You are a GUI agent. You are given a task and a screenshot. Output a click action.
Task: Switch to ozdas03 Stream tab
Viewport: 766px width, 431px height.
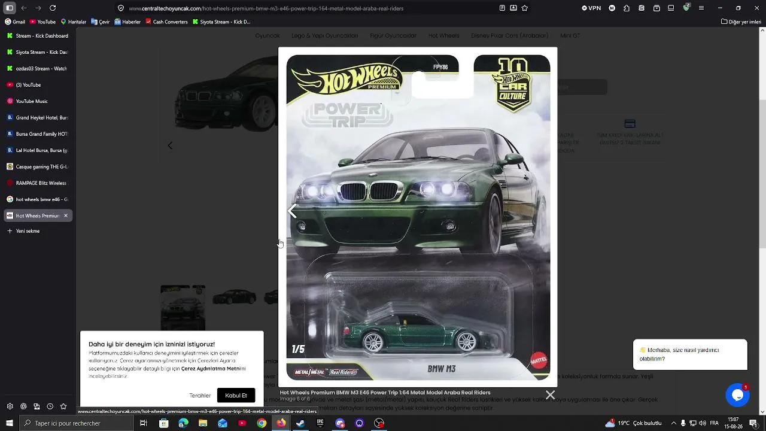pos(38,69)
